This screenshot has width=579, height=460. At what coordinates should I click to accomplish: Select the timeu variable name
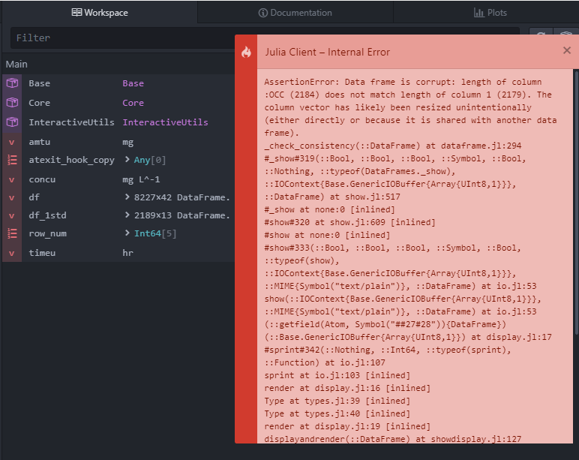point(42,253)
